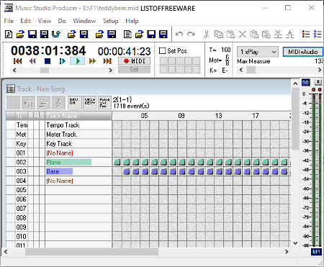
Task: Click the red MIDI record button
Action: point(134,61)
